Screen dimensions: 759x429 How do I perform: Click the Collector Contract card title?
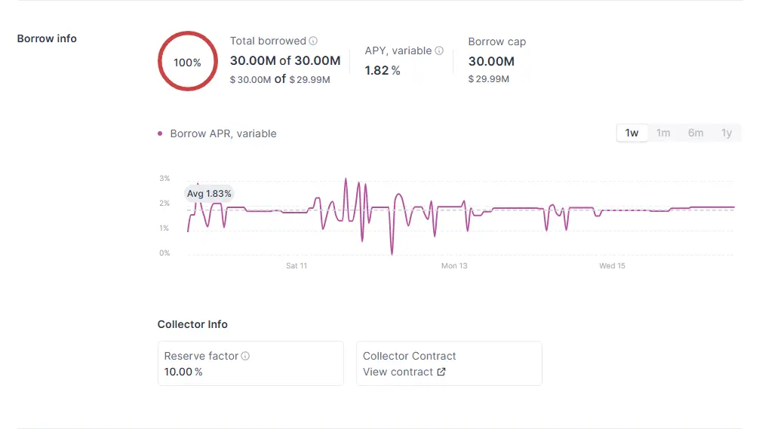409,356
